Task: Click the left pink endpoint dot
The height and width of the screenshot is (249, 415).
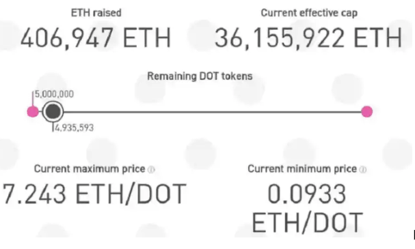Action: 33,111
